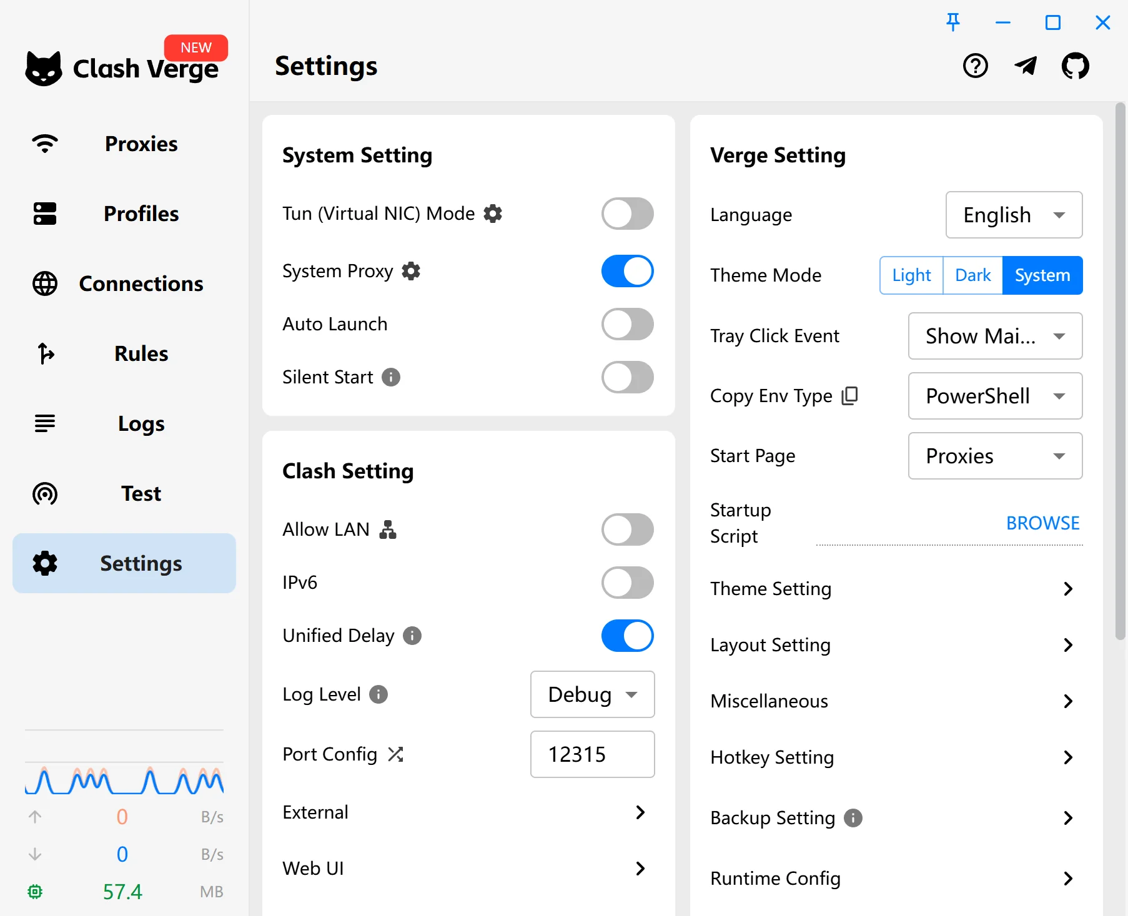Open Telegram channel paper-plane icon
Image resolution: width=1128 pixels, height=916 pixels.
pyautogui.click(x=1026, y=66)
